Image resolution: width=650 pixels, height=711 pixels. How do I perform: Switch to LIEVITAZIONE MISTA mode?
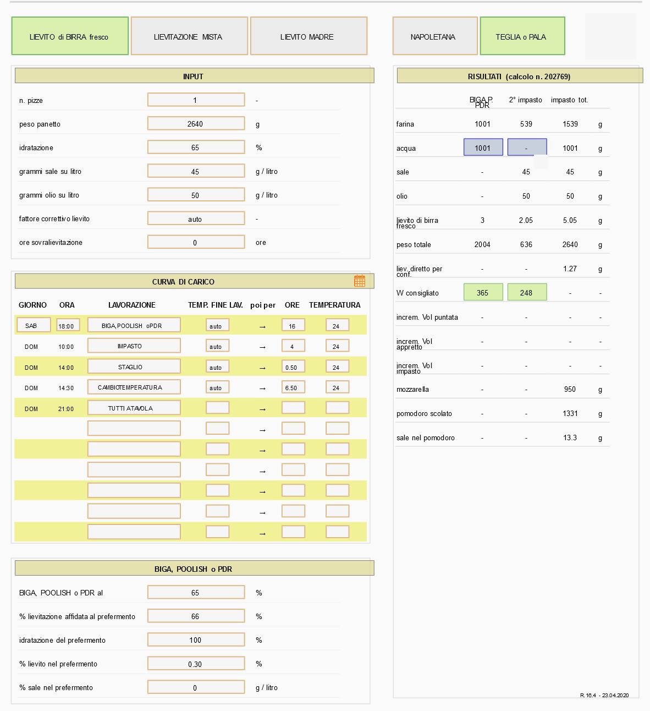click(x=189, y=36)
